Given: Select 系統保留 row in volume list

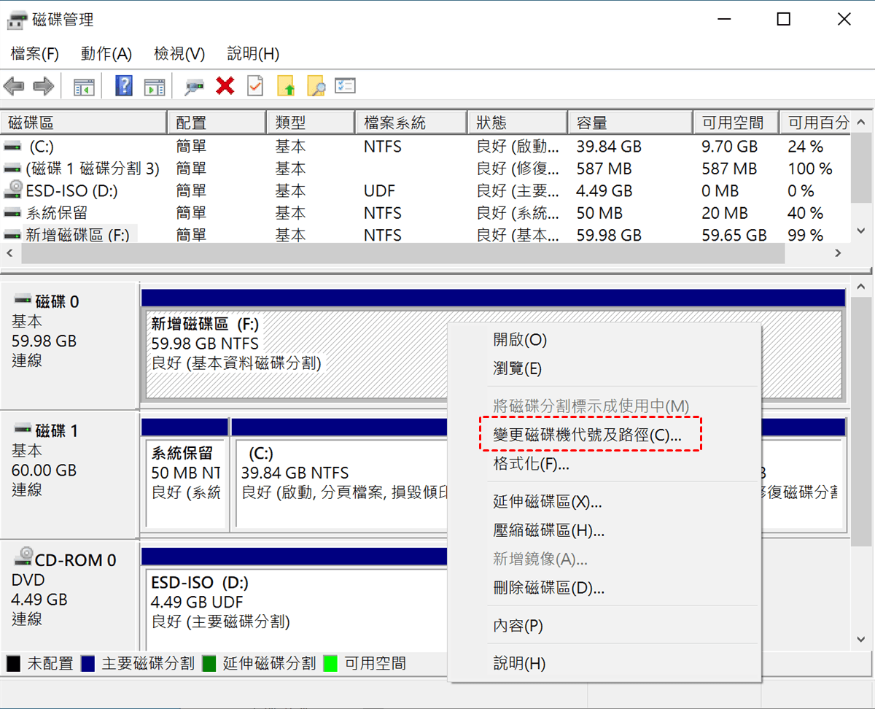Looking at the screenshot, I should click(x=425, y=213).
